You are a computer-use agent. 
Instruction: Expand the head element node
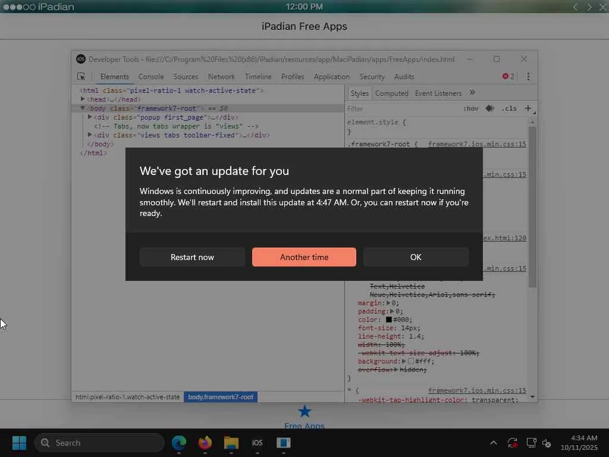point(83,99)
